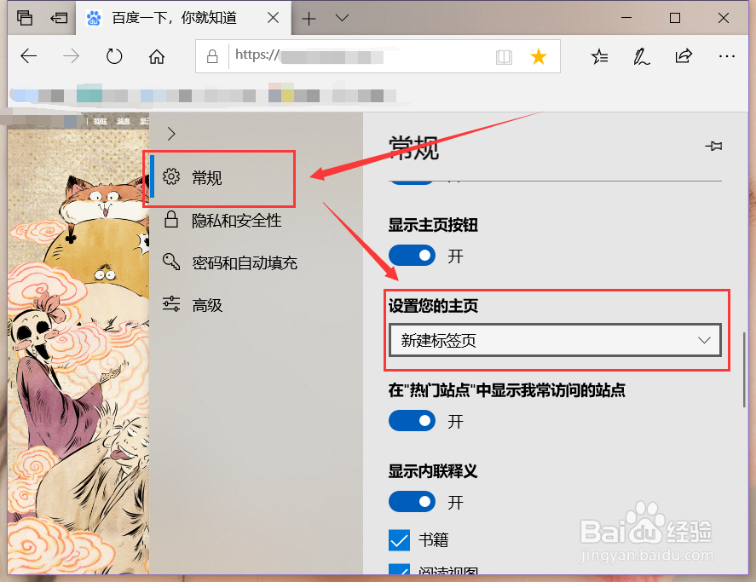Toggle the 显示主页按钮 switch
The height and width of the screenshot is (582, 756).
click(412, 256)
